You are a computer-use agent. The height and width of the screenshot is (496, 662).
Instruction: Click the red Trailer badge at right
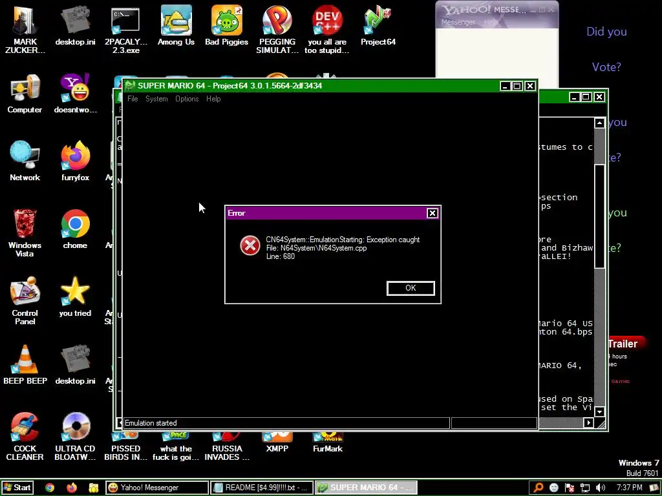627,344
